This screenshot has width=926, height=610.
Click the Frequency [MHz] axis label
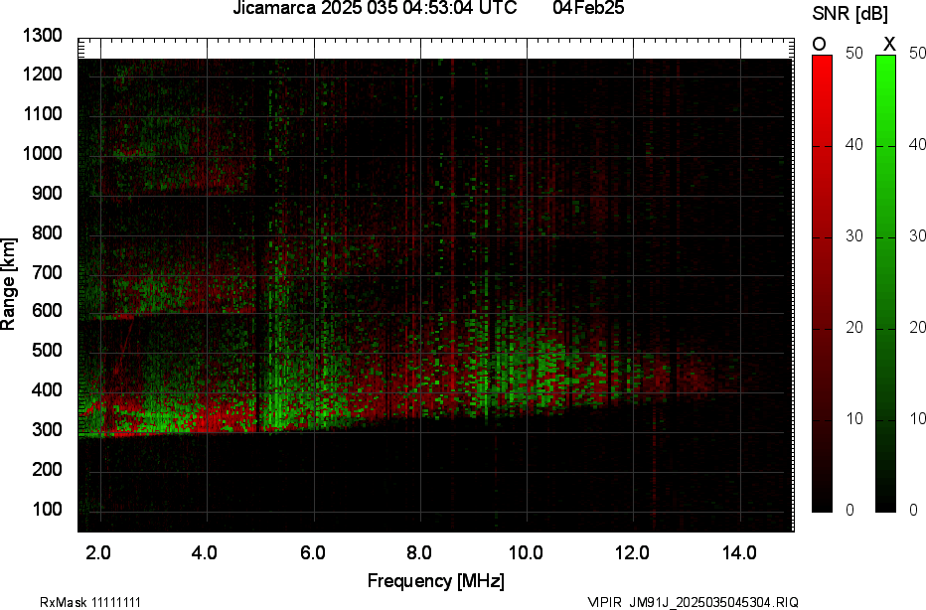437,577
